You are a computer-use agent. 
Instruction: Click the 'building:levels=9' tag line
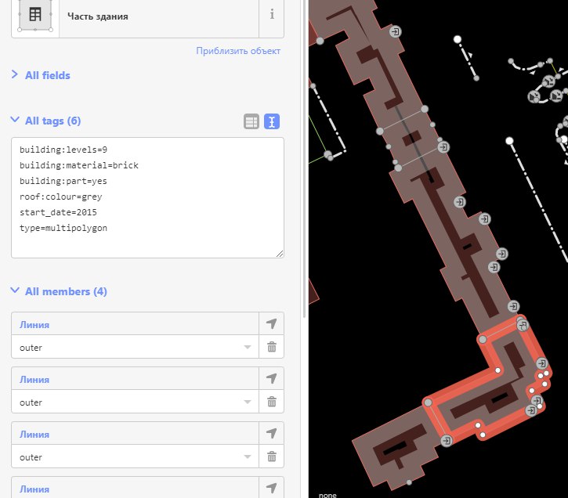tap(63, 150)
